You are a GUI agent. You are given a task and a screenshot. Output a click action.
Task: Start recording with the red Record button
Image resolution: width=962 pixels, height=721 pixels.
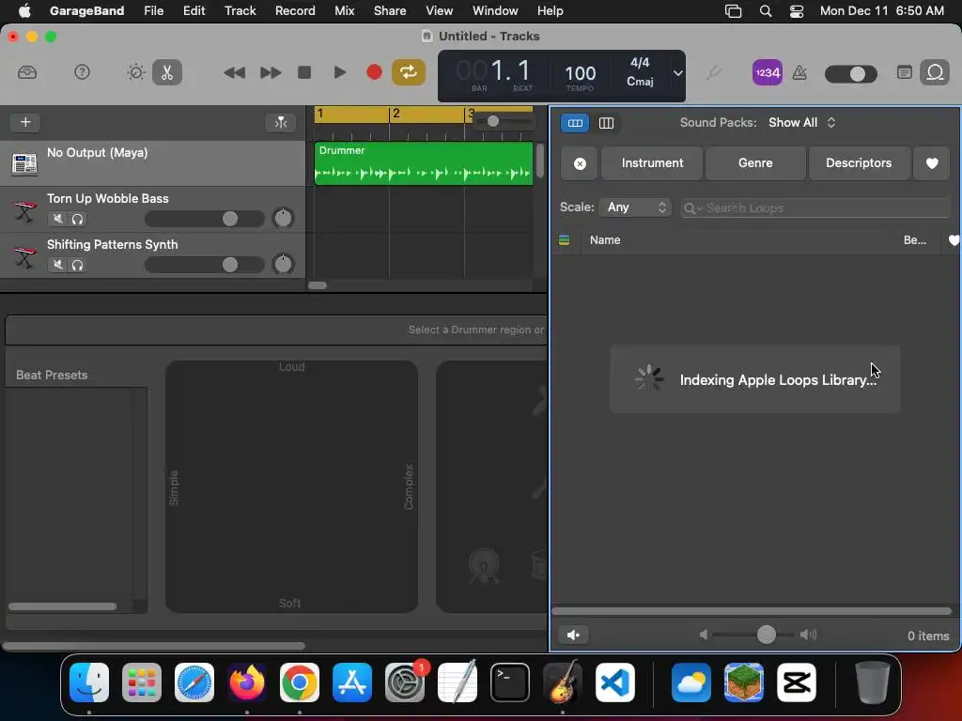(374, 72)
